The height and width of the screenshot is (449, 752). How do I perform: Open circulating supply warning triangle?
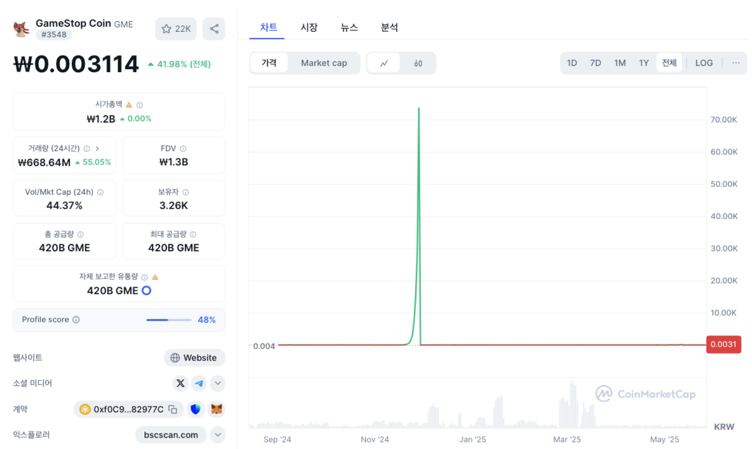(x=155, y=277)
